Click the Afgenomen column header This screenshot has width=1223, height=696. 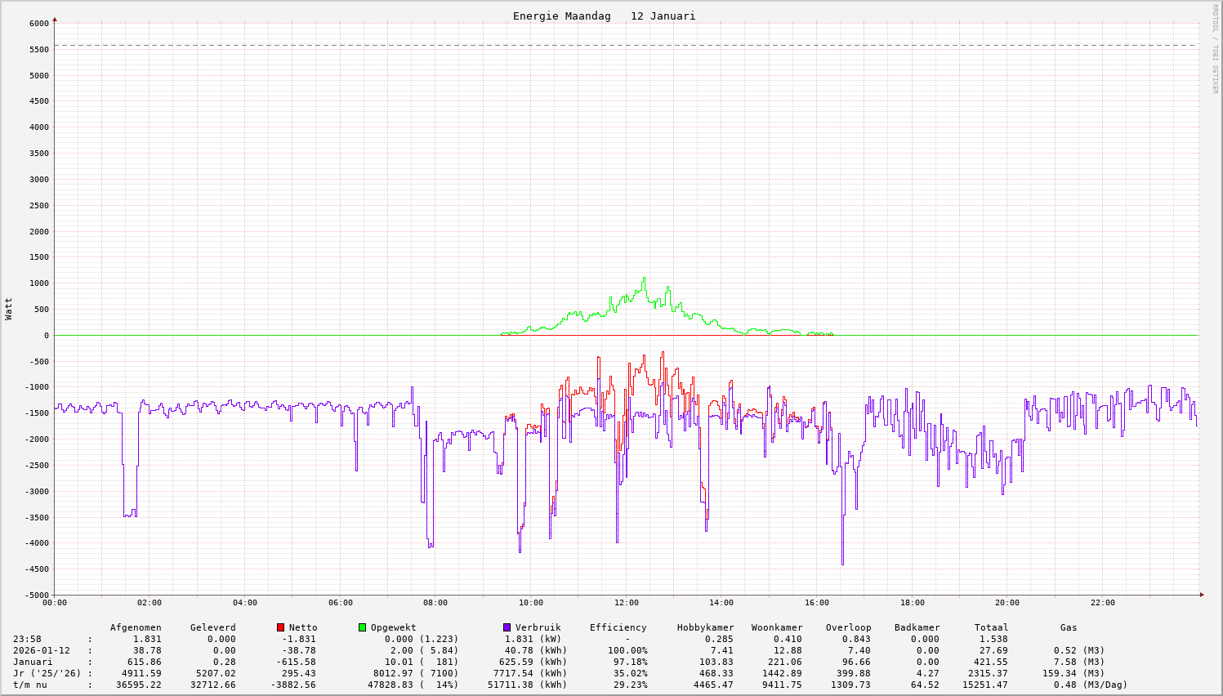136,627
